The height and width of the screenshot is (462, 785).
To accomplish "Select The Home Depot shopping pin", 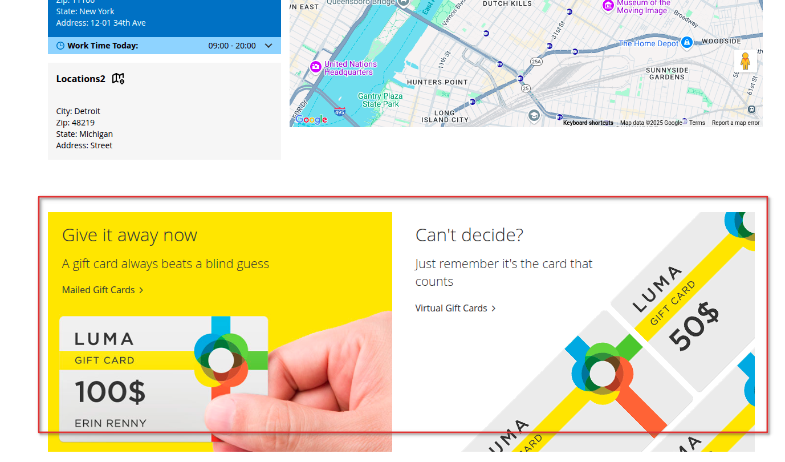I will click(687, 42).
